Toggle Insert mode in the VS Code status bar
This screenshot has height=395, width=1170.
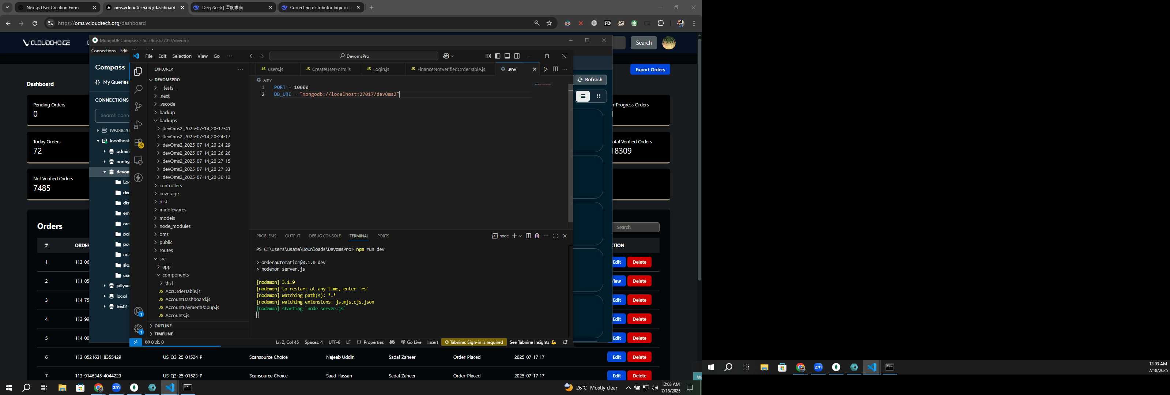click(x=433, y=342)
